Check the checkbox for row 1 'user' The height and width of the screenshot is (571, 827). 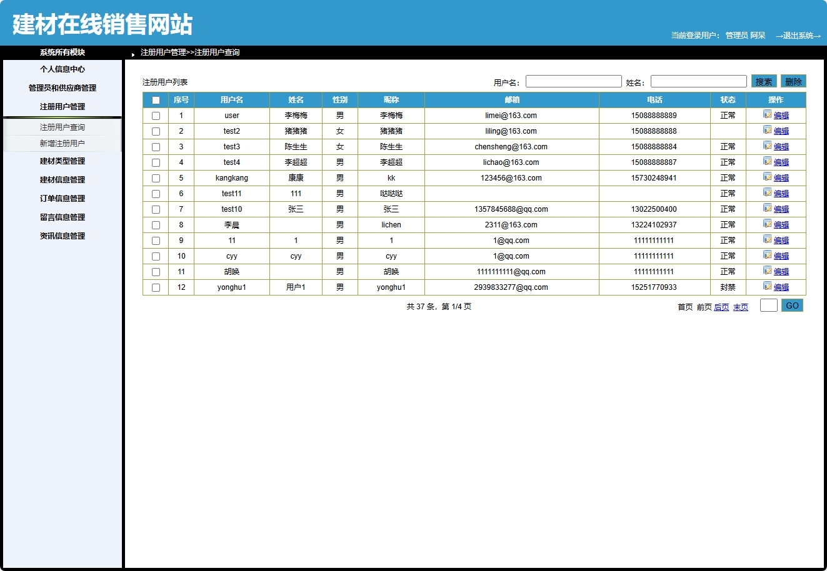pyautogui.click(x=156, y=115)
